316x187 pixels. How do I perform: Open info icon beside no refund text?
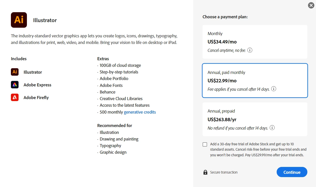(x=272, y=128)
